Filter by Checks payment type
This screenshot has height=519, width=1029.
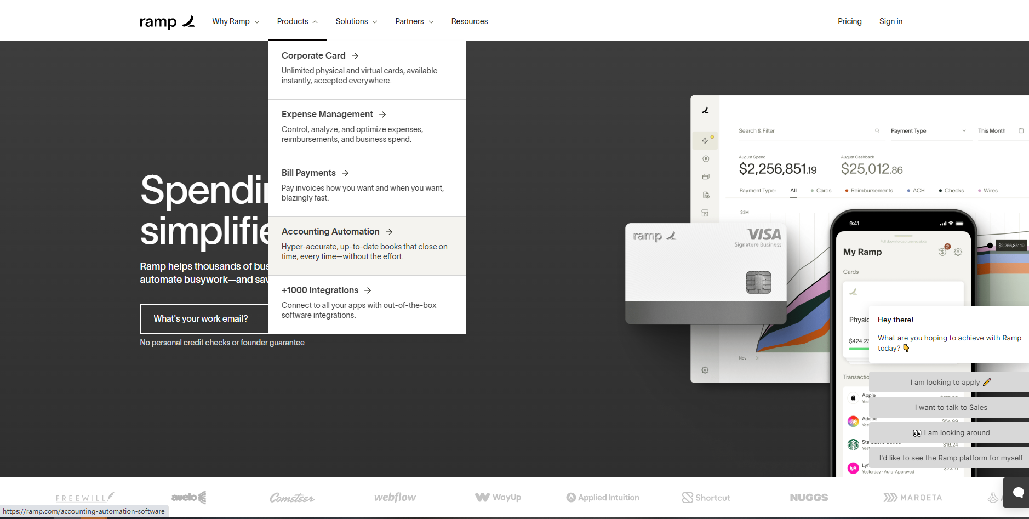pyautogui.click(x=951, y=191)
